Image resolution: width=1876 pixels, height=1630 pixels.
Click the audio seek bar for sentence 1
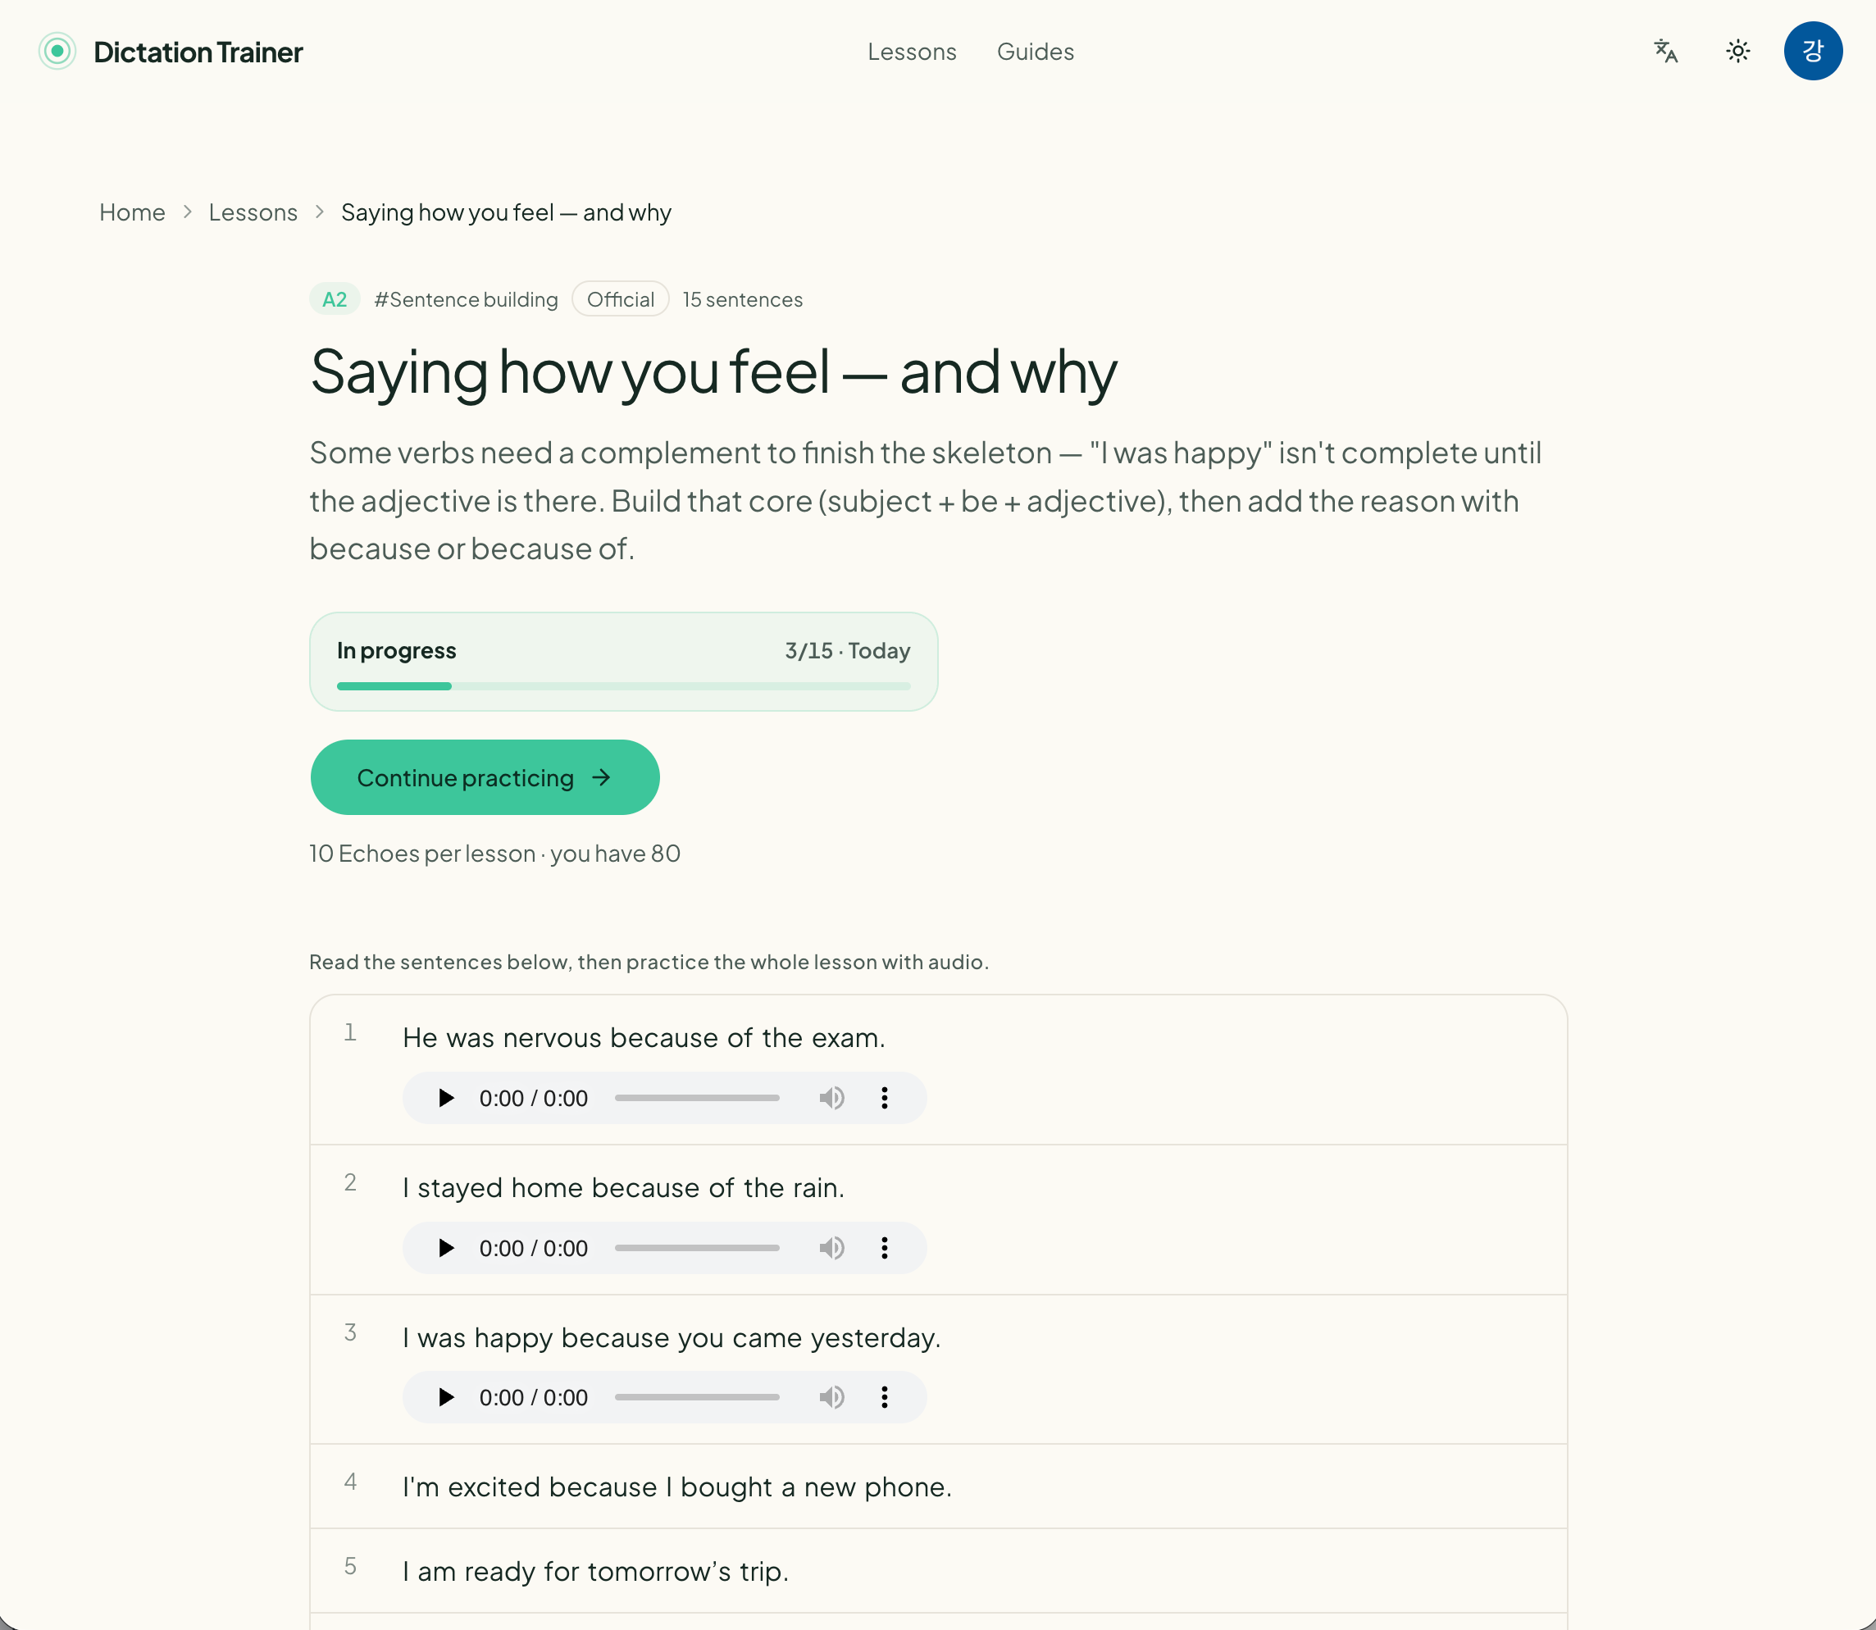[697, 1098]
